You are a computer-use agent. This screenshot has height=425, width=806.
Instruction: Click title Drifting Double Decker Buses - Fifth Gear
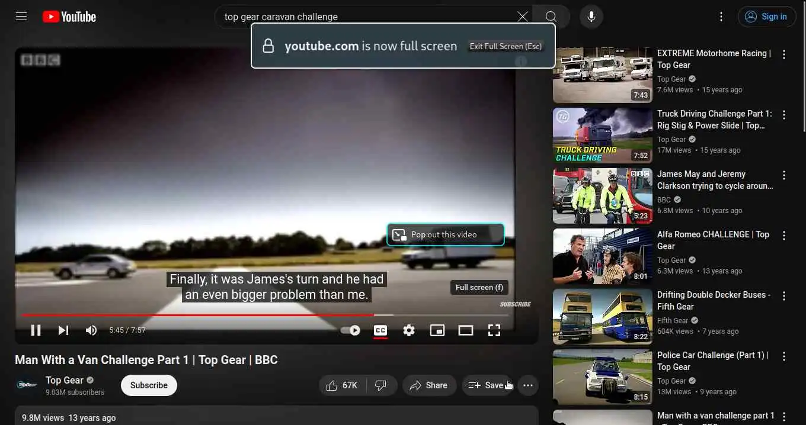coord(714,301)
